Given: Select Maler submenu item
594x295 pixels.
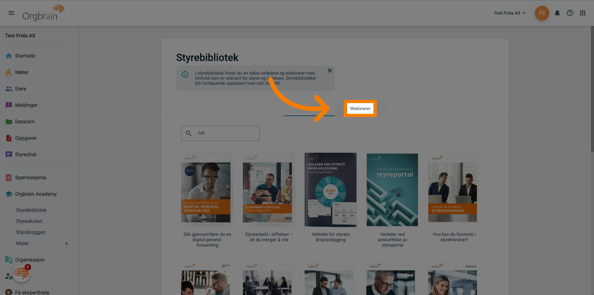Looking at the screenshot, I should coord(22,243).
